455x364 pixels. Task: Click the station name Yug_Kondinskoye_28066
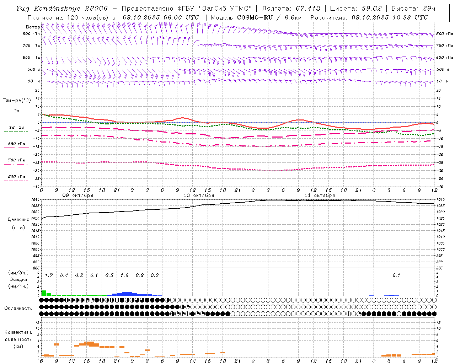pyautogui.click(x=61, y=9)
